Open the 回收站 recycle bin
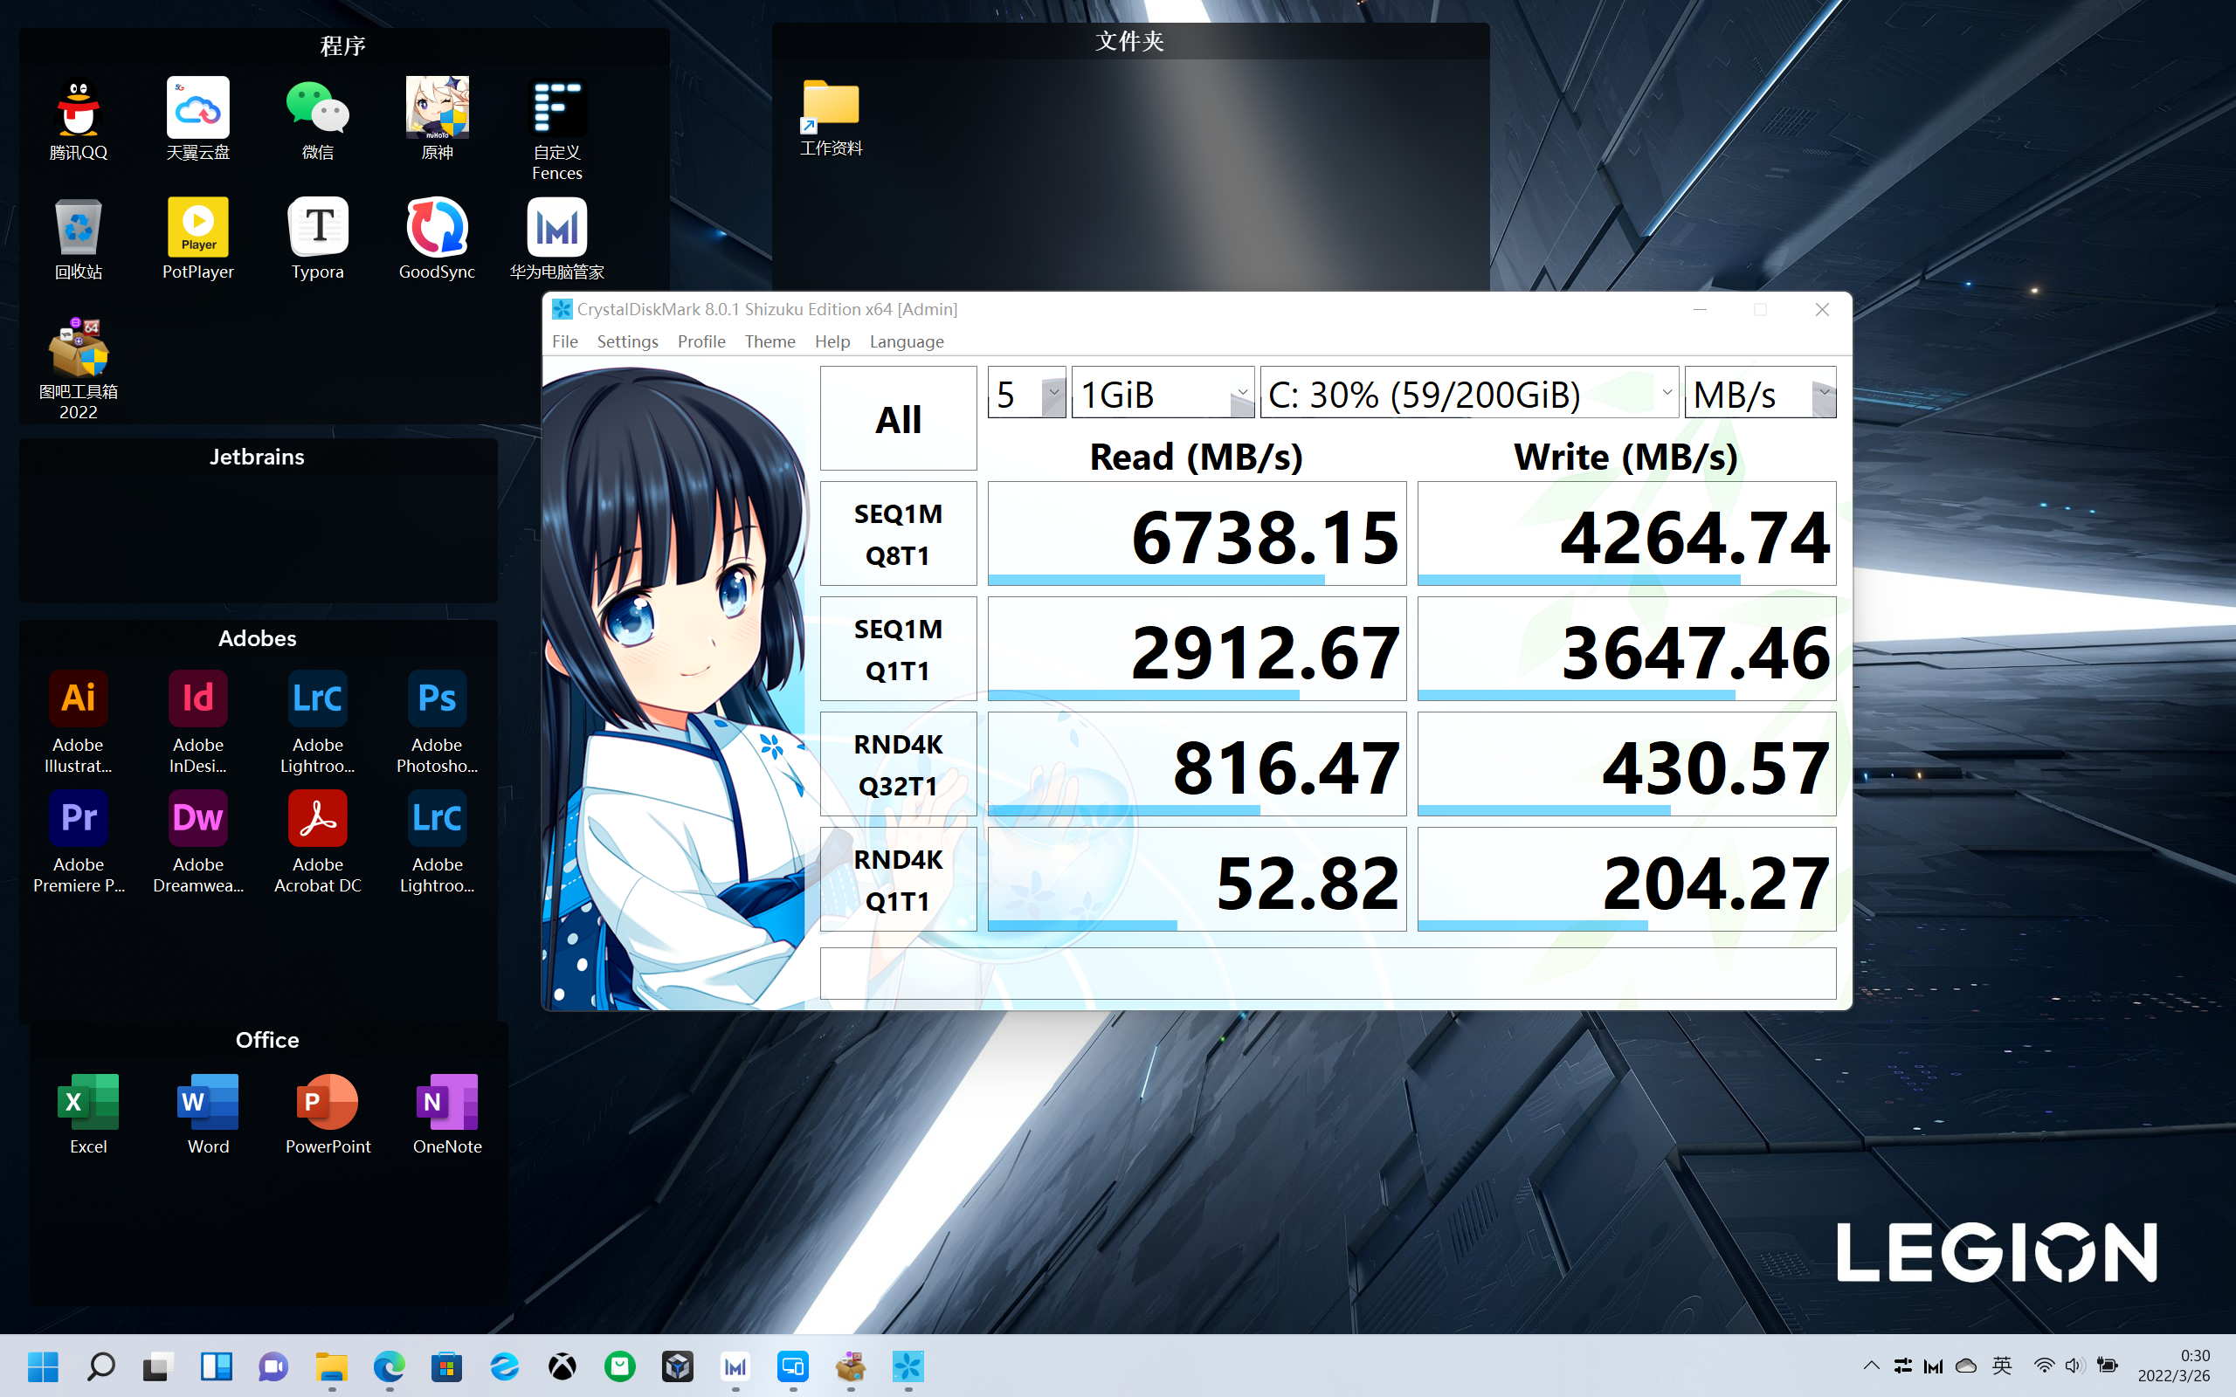Viewport: 2236px width, 1397px height. tap(79, 239)
